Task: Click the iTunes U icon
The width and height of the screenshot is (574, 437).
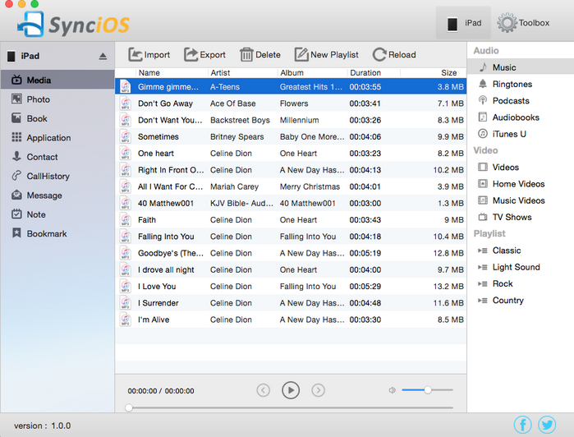Action: point(483,134)
